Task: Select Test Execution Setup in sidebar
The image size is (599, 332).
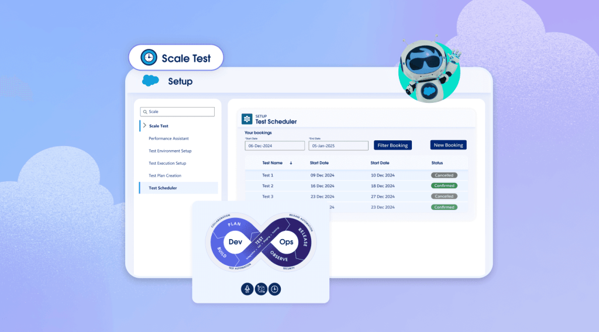Action: (x=167, y=163)
